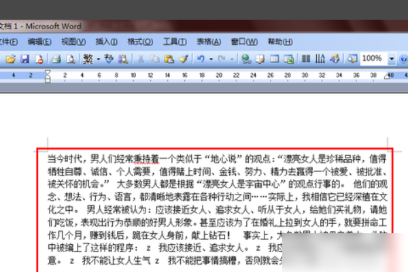The width and height of the screenshot is (408, 272).
Task: Save the document with floppy icon
Action: pyautogui.click(x=24, y=59)
